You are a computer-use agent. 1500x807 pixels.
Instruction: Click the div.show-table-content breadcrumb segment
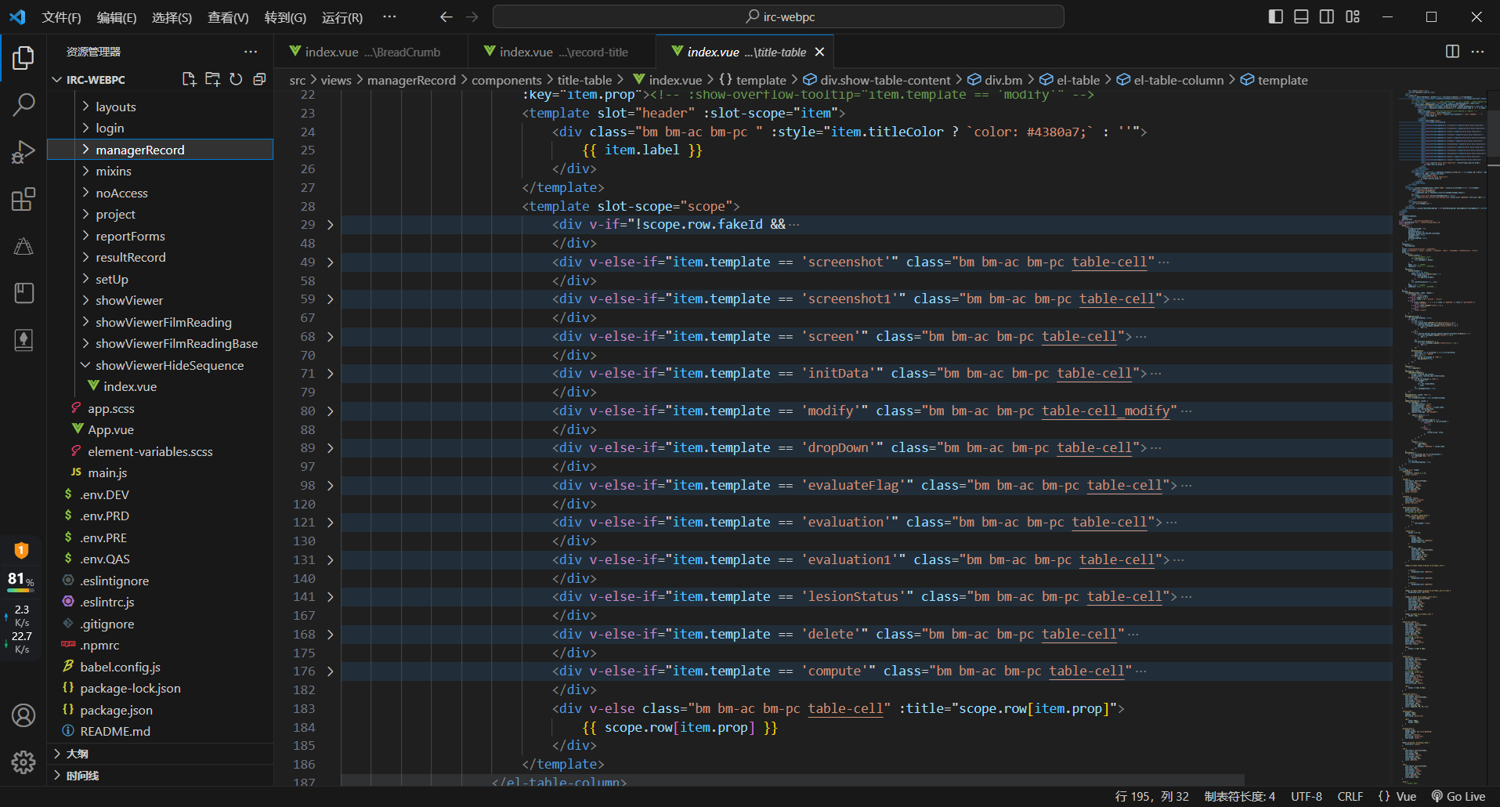tap(877, 80)
